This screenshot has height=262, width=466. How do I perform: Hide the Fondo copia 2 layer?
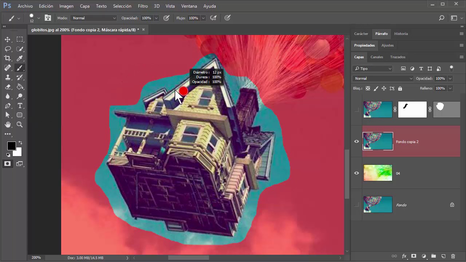pos(356,142)
